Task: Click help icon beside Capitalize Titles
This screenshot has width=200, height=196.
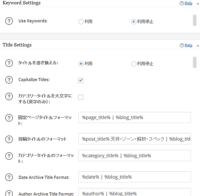Action: coord(9,80)
